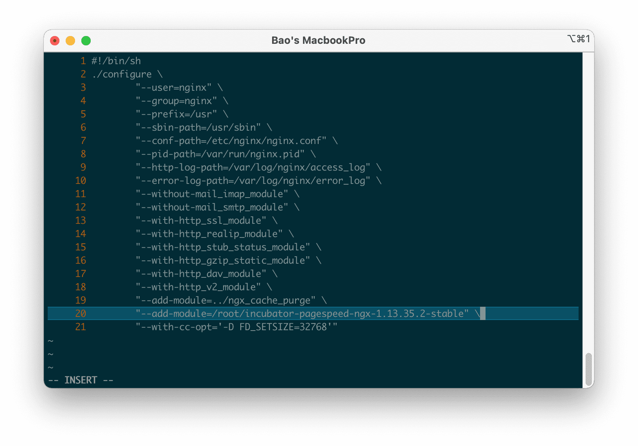Select the --prefix=/usr option text
The image size is (638, 446).
tap(176, 114)
